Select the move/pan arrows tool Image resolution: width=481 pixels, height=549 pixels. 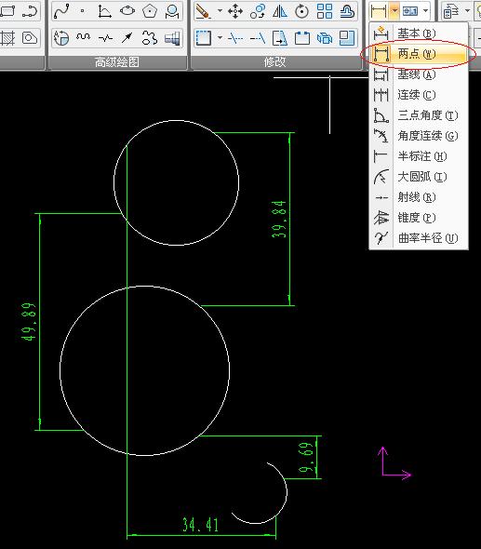click(235, 11)
